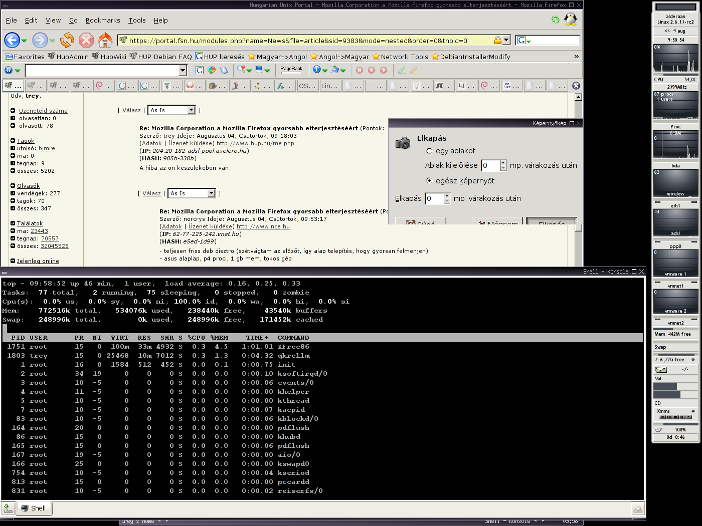Screen dimensions: 702x526
Task: Click the 'Shell' session tab in Konsole
Action: click(x=34, y=508)
